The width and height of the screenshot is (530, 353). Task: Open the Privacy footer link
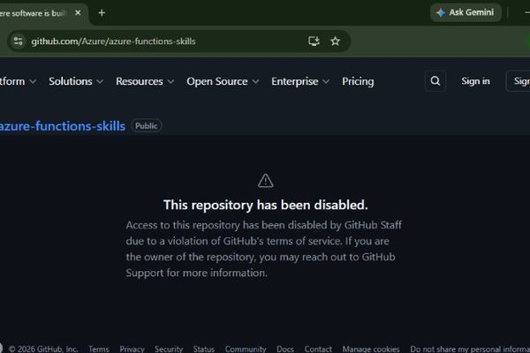pyautogui.click(x=132, y=349)
